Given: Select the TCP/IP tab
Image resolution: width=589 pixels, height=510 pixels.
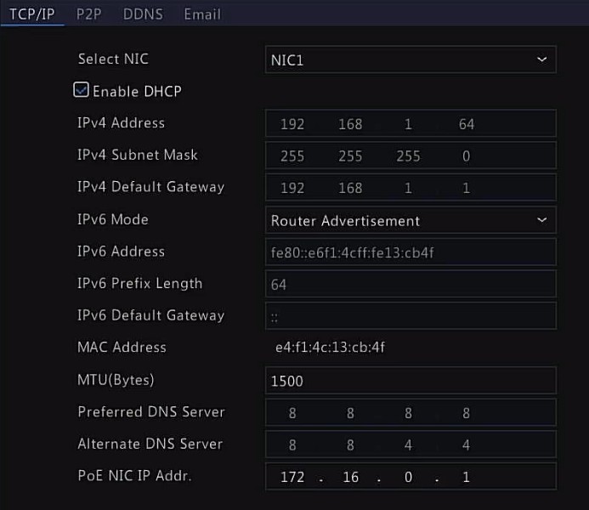Looking at the screenshot, I should click(x=32, y=14).
